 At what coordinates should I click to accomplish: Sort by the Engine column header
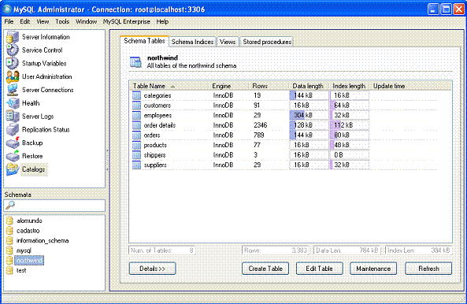pos(229,86)
